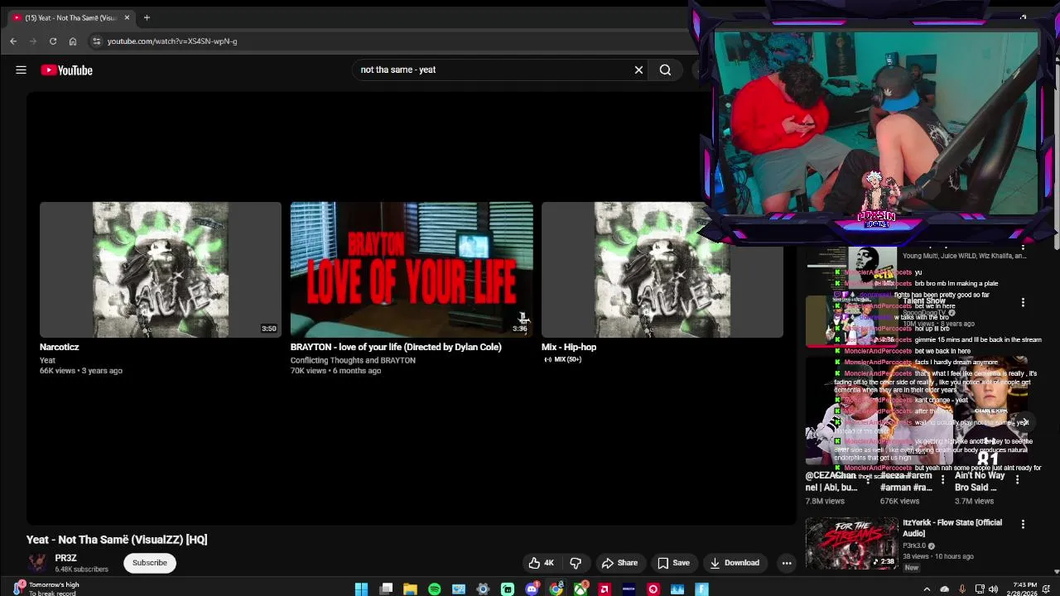Image resolution: width=1060 pixels, height=596 pixels.
Task: Click the search magnifier button
Action: (665, 70)
